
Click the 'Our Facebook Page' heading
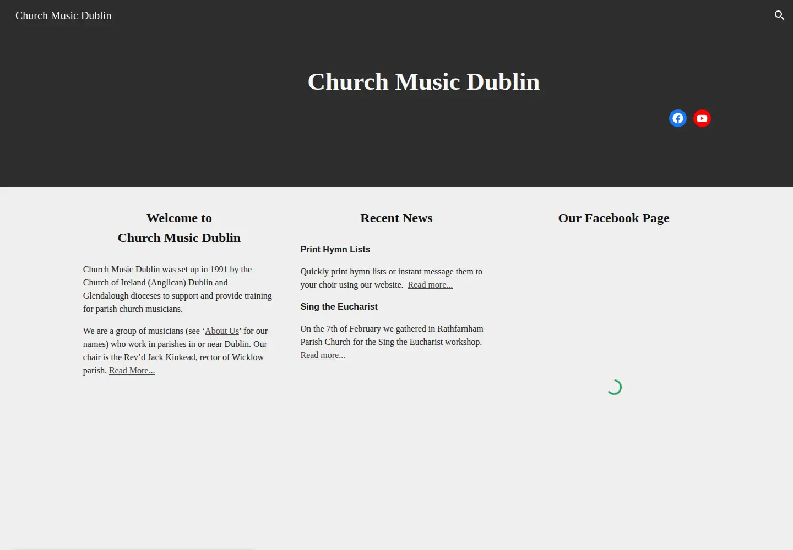coord(614,218)
